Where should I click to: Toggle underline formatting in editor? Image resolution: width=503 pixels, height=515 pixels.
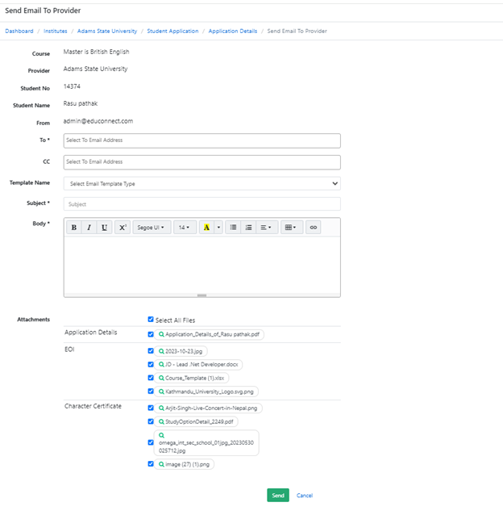[x=105, y=228]
